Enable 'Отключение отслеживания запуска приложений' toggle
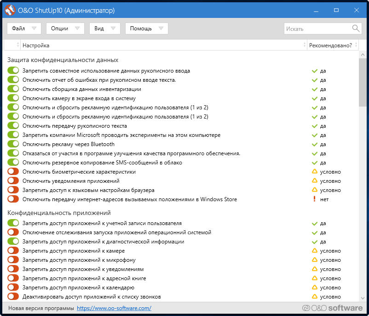Screen dimensions: 369x316 [13, 232]
